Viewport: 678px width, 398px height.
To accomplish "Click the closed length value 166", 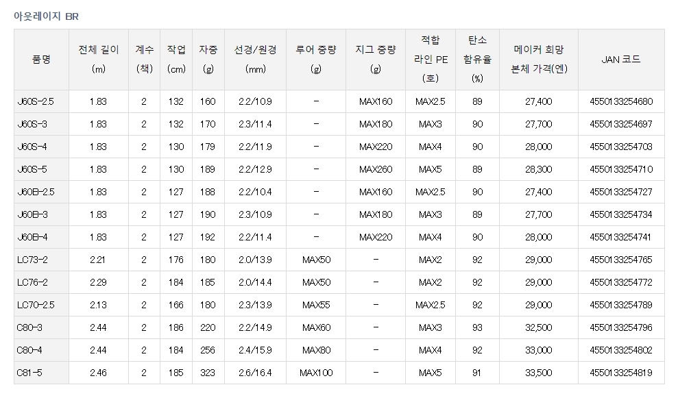I will [x=176, y=305].
